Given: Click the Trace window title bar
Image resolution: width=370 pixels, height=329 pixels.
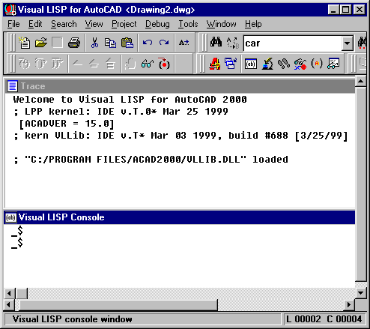Looking at the screenshot, I should [180, 86].
